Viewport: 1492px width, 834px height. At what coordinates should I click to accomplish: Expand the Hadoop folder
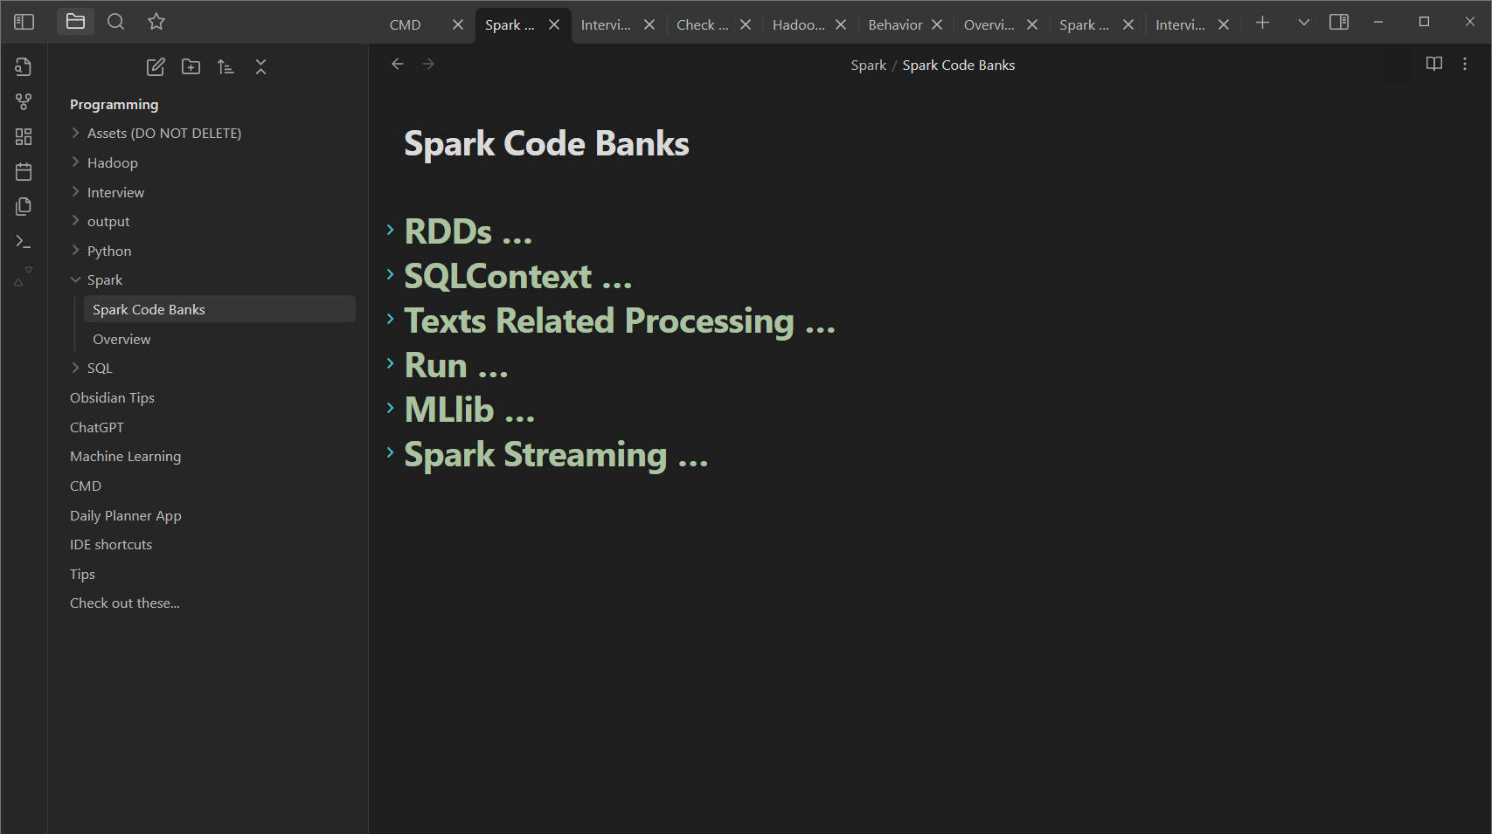(x=112, y=163)
